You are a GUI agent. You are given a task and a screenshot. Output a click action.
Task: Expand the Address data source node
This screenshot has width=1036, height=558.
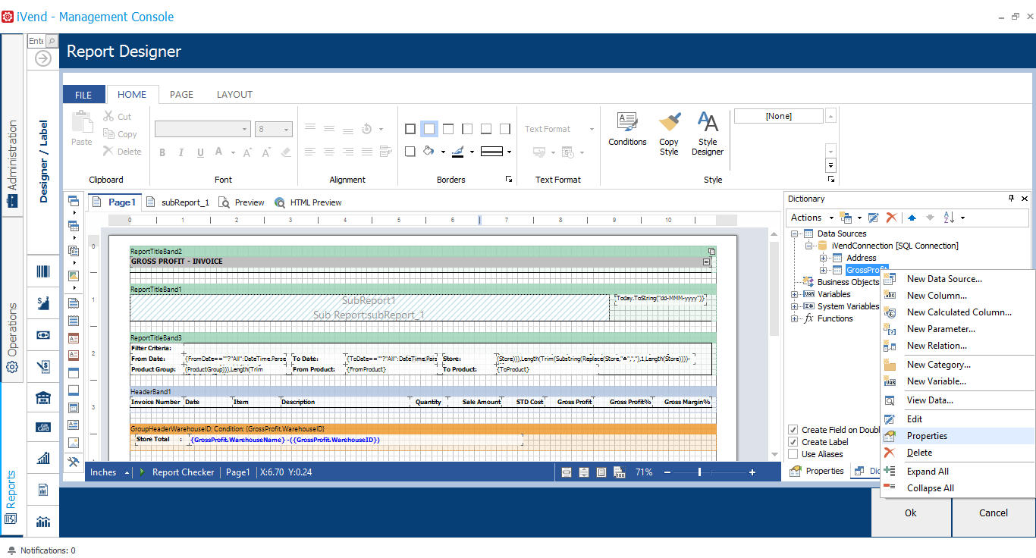[824, 259]
